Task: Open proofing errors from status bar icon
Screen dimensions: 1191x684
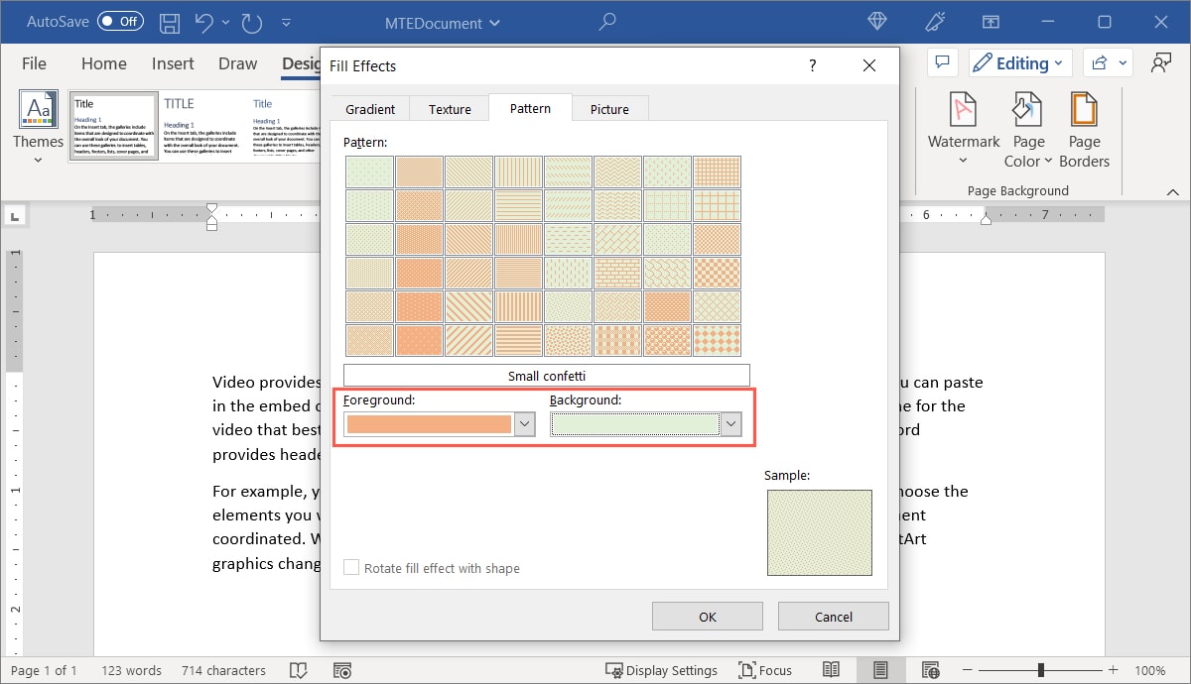Action: (298, 670)
